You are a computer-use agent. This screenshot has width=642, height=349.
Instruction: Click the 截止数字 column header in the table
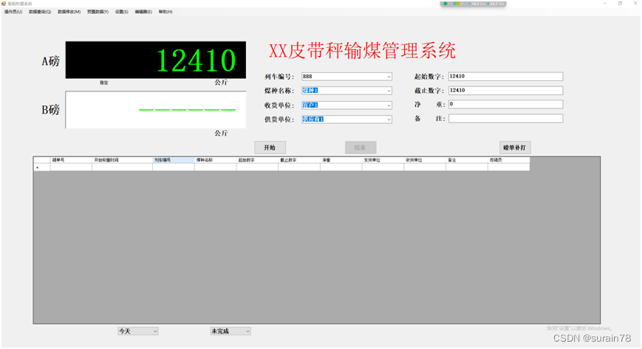tap(299, 160)
